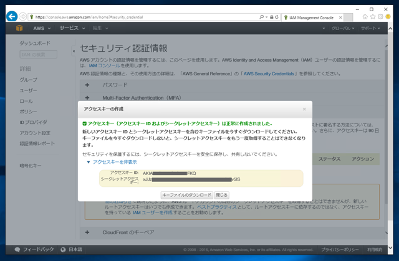Open a new browser tab
Screen dimensions: 399x261
[349, 17]
